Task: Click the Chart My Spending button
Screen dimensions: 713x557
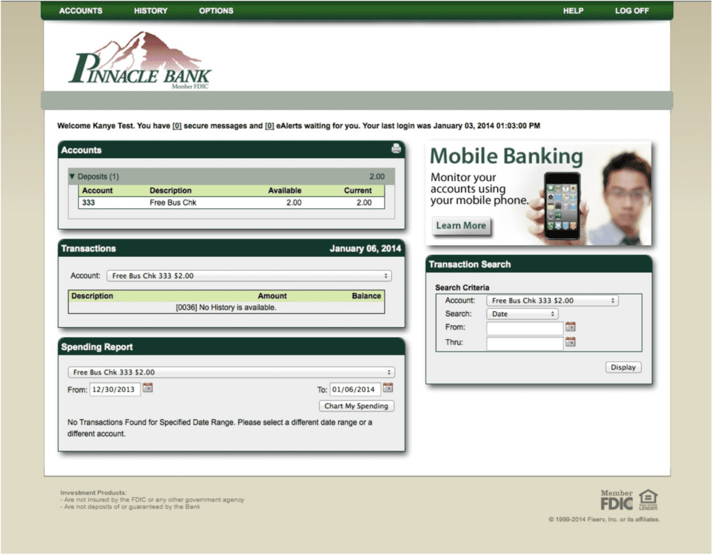Action: (x=356, y=405)
